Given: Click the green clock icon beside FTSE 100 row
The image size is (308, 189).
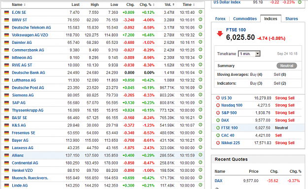Looking at the screenshot, I should point(218,128).
